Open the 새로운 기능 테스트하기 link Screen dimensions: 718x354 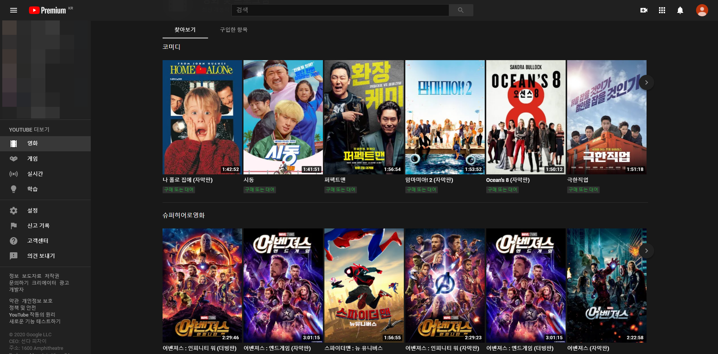tap(35, 321)
